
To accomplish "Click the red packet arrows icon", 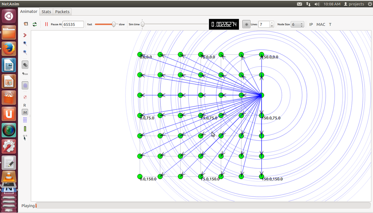I will 25,36.
